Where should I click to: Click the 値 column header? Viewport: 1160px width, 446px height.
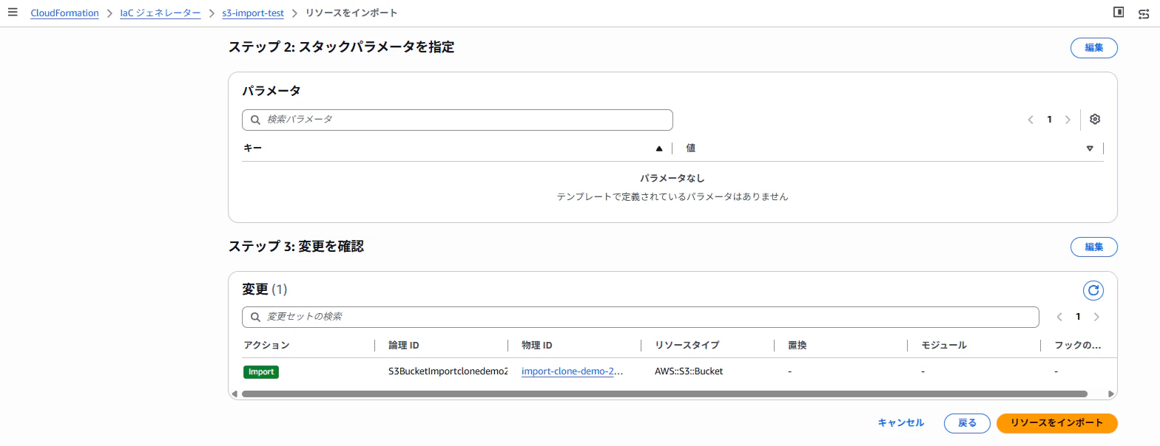coord(690,148)
